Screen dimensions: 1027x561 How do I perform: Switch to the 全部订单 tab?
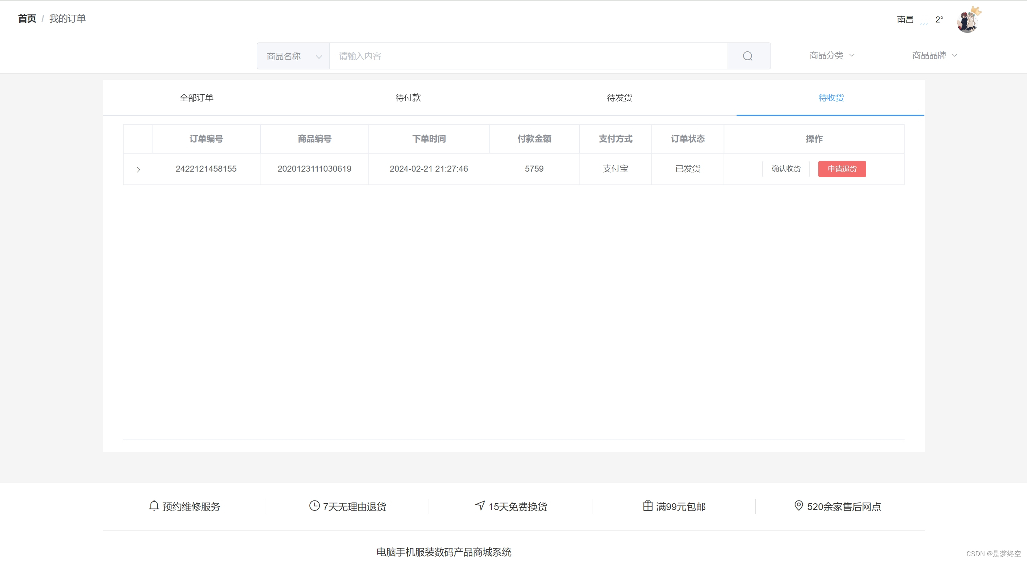[197, 98]
